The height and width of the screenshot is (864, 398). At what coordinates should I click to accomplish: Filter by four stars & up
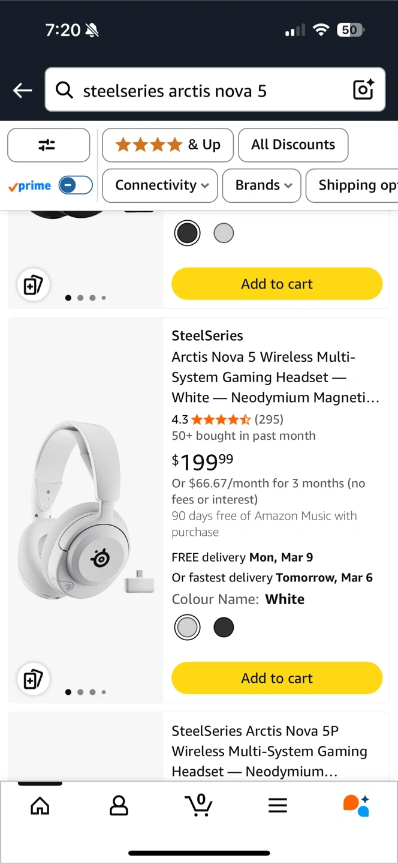[x=168, y=145]
